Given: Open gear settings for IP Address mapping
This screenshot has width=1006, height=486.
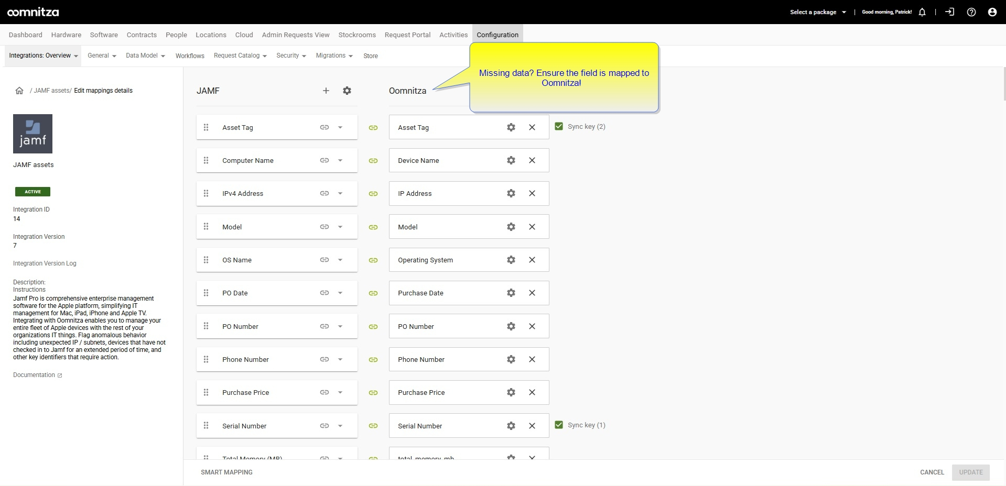Looking at the screenshot, I should click(511, 193).
